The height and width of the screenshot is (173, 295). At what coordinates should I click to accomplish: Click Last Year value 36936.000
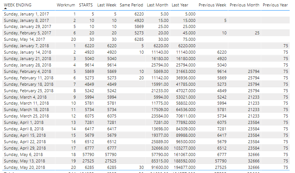(x=186, y=78)
